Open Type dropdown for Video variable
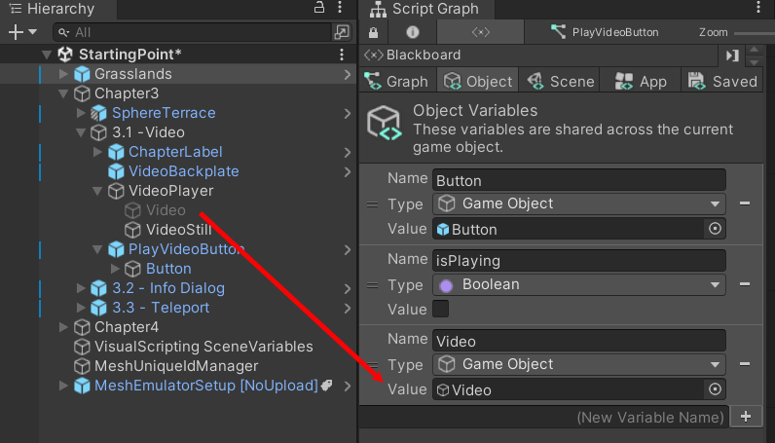This screenshot has width=775, height=443. tap(579, 364)
